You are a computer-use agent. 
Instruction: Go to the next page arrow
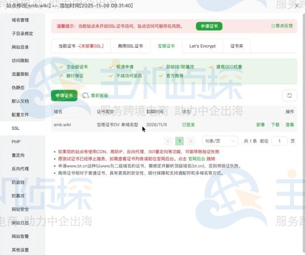191,141
